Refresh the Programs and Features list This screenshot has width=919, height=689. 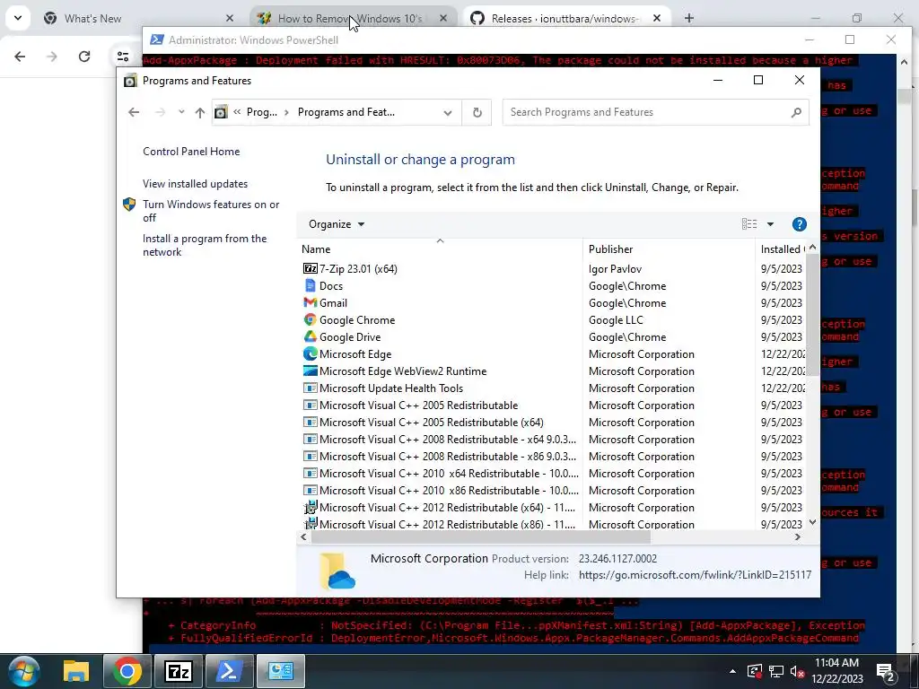(477, 112)
